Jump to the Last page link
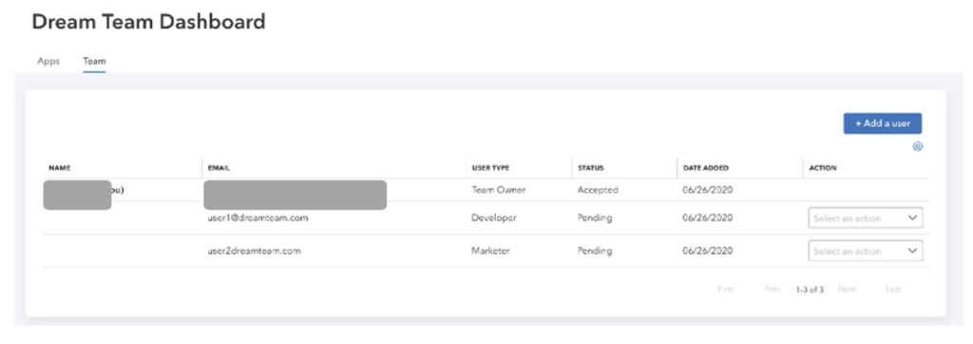973x344 pixels. pos(893,289)
